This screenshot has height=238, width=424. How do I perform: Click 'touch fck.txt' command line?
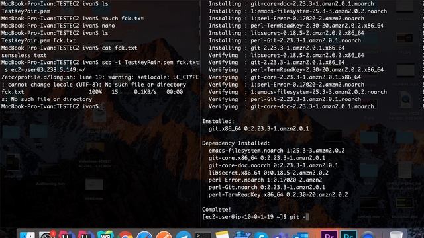pyautogui.click(x=72, y=19)
